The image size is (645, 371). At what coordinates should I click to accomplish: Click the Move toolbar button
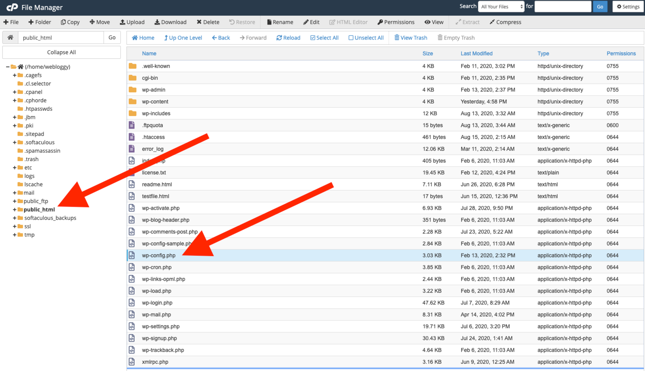100,22
